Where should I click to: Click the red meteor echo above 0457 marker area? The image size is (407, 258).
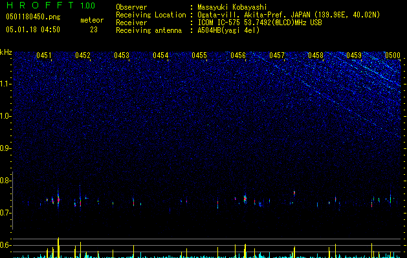click(294, 193)
